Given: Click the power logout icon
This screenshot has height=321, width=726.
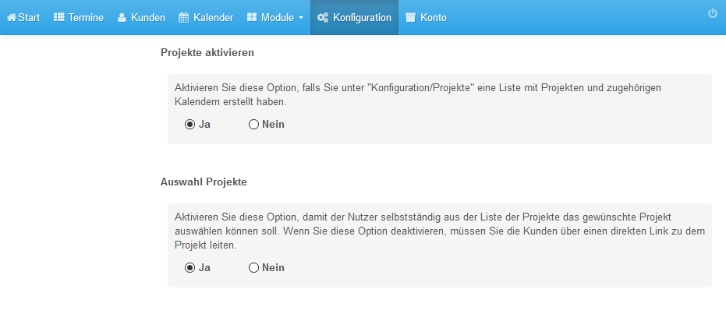Looking at the screenshot, I should (713, 13).
